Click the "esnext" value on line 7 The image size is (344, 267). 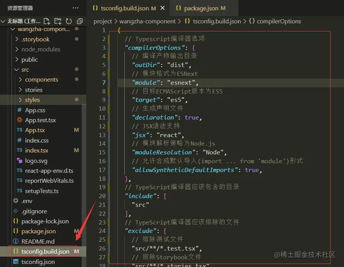(x=181, y=83)
